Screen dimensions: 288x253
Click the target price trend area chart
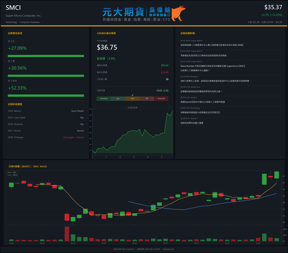click(132, 132)
